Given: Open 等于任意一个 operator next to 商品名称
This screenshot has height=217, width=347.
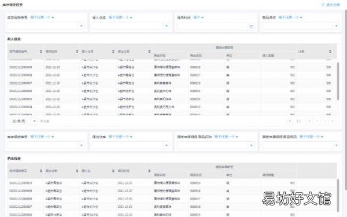Looking at the screenshot, I should tap(290, 17).
